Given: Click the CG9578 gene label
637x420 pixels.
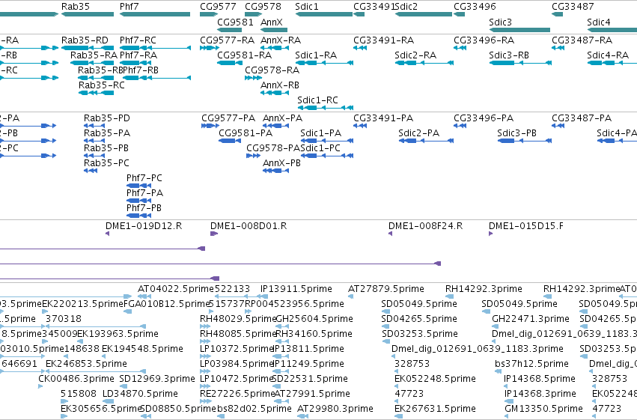Looking at the screenshot, I should click(263, 7).
